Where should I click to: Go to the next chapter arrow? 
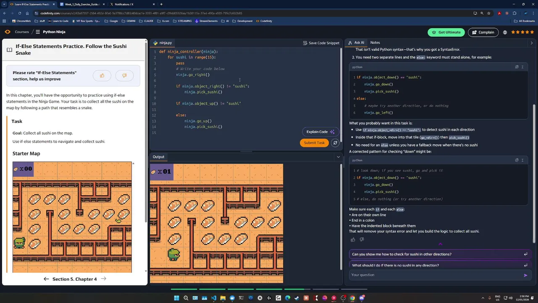tap(103, 279)
